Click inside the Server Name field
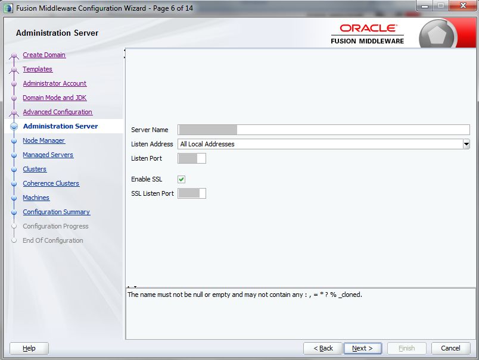 298,130
